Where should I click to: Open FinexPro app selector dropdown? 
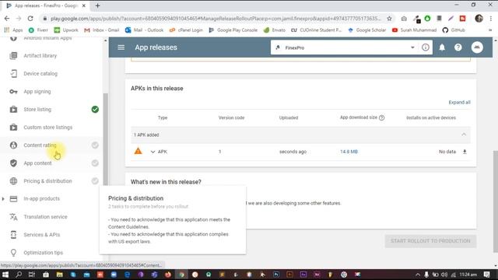pos(412,47)
